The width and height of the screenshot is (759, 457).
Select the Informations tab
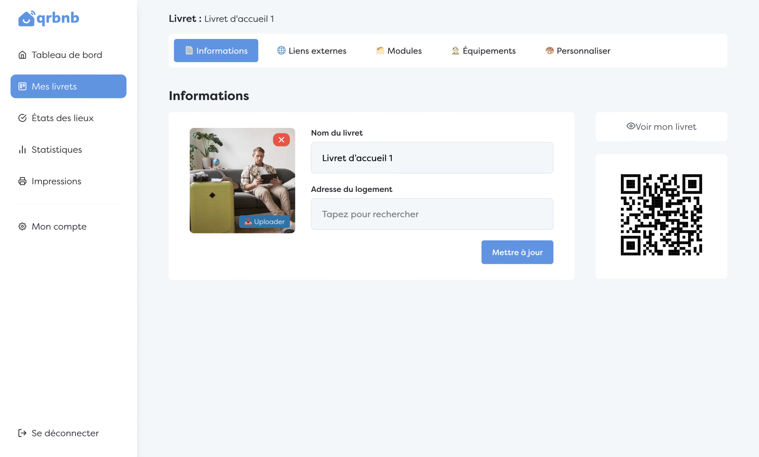click(216, 51)
